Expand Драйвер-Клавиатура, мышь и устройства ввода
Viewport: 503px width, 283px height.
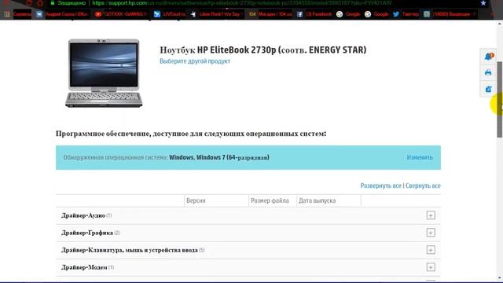coord(431,250)
